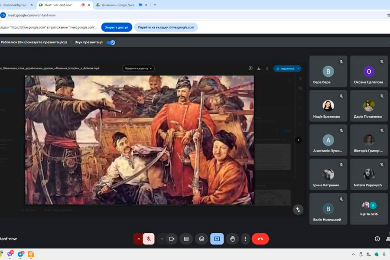Turn on the camera
This screenshot has width=390, height=260.
click(172, 239)
